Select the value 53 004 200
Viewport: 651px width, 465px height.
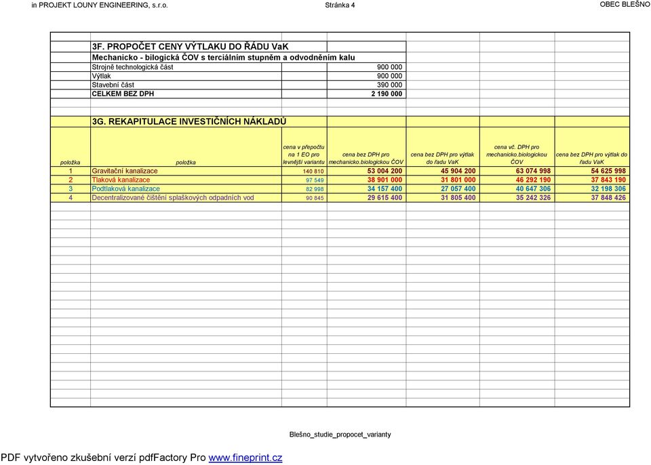[x=384, y=171]
